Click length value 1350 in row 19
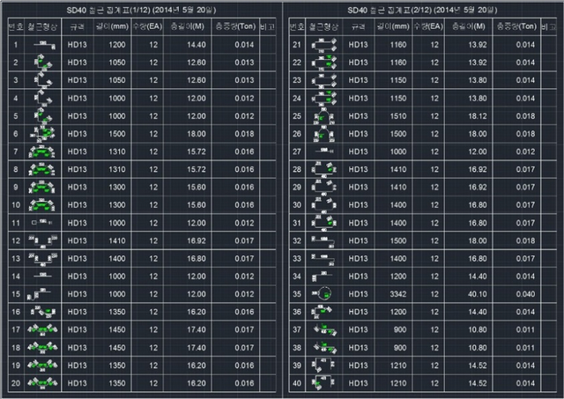Screen dimensions: 564x399 tap(117, 366)
